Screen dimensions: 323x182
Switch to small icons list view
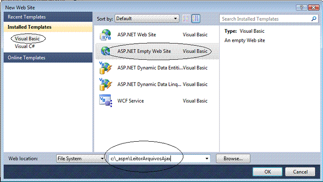click(x=187, y=19)
